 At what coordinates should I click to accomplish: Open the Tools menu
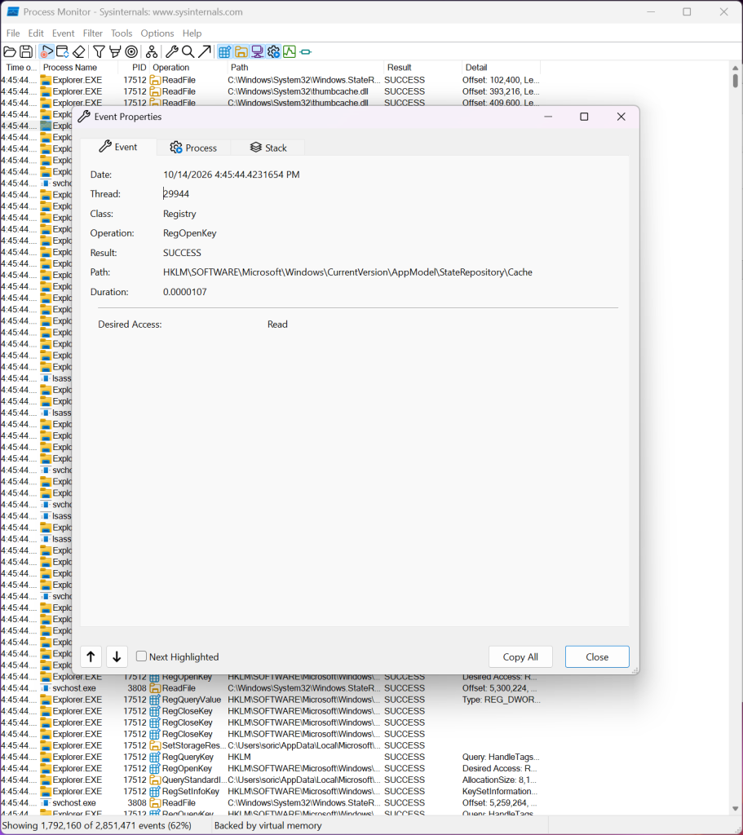coord(122,33)
